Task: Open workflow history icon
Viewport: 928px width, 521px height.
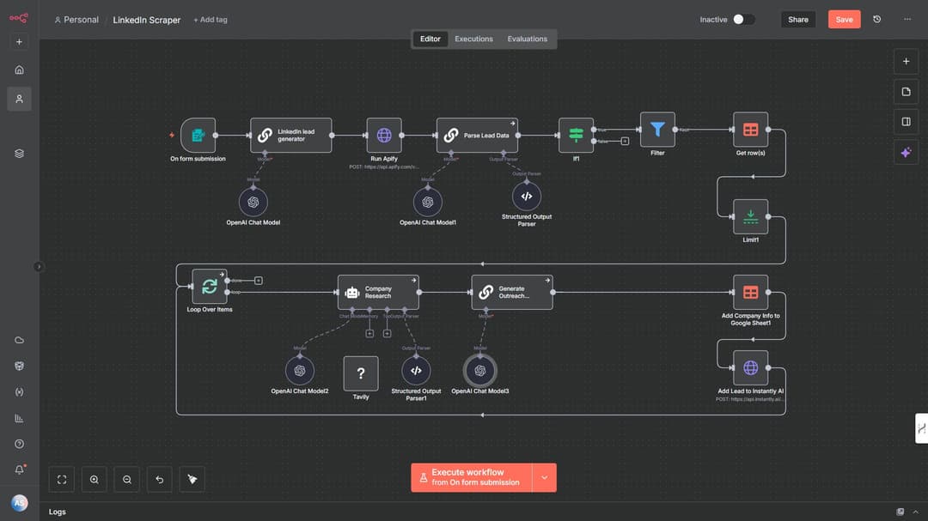Action: coord(876,19)
